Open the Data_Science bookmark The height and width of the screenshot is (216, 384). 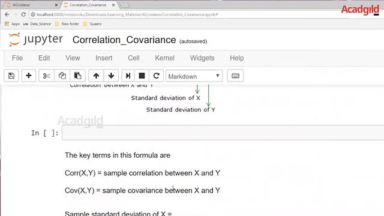click(37, 24)
